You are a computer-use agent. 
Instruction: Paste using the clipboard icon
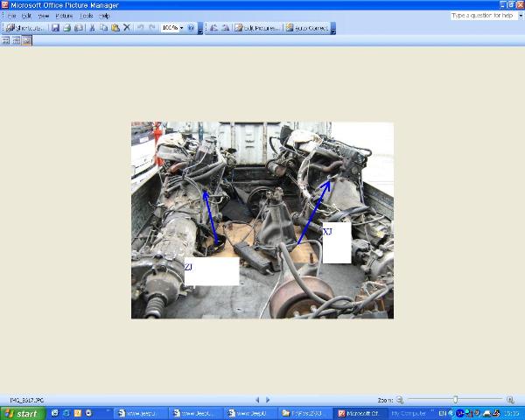[115, 28]
